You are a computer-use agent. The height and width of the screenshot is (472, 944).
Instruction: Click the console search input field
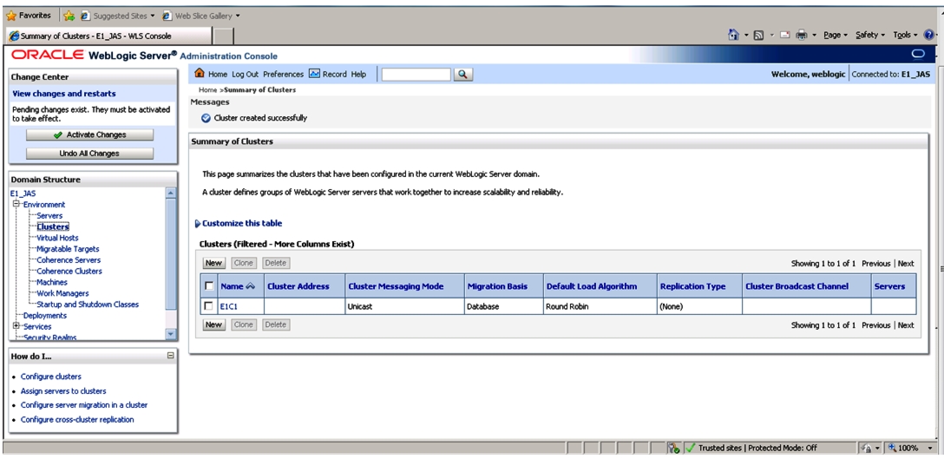tap(416, 74)
